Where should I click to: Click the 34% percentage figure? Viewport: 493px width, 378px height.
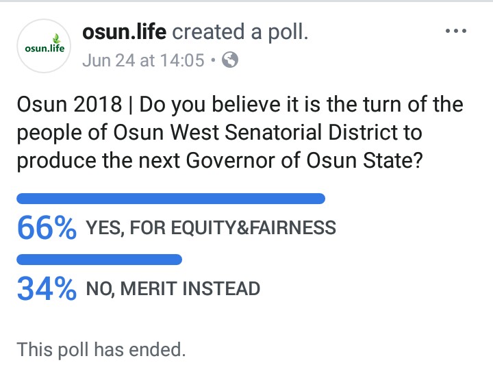point(47,289)
